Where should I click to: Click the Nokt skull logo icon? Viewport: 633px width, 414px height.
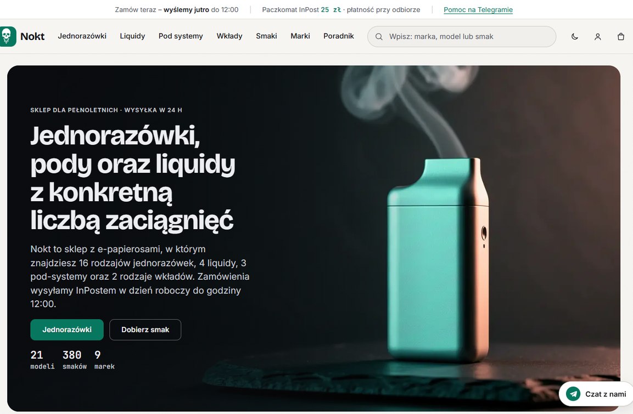point(7,36)
